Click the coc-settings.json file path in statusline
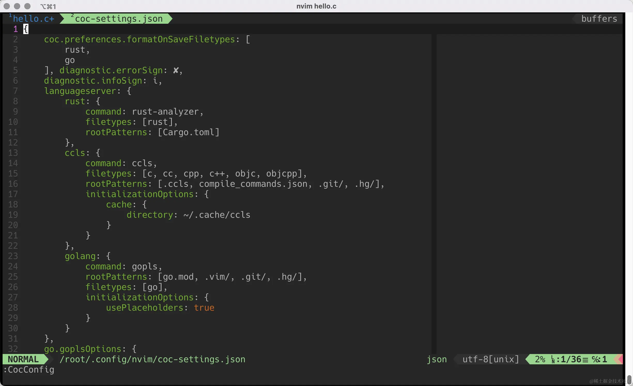633x386 pixels. tap(152, 359)
